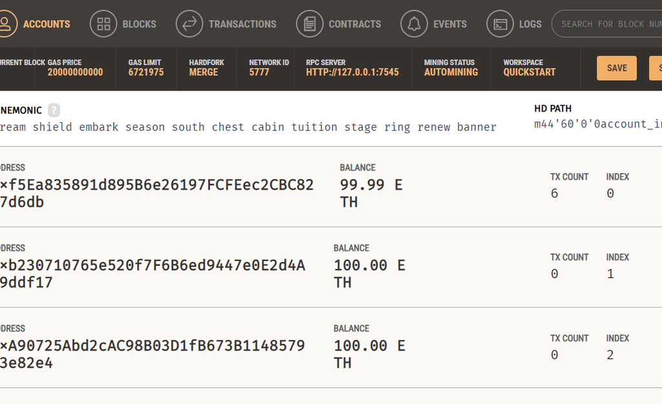
Task: Click the Logs terminal icon
Action: [x=500, y=24]
